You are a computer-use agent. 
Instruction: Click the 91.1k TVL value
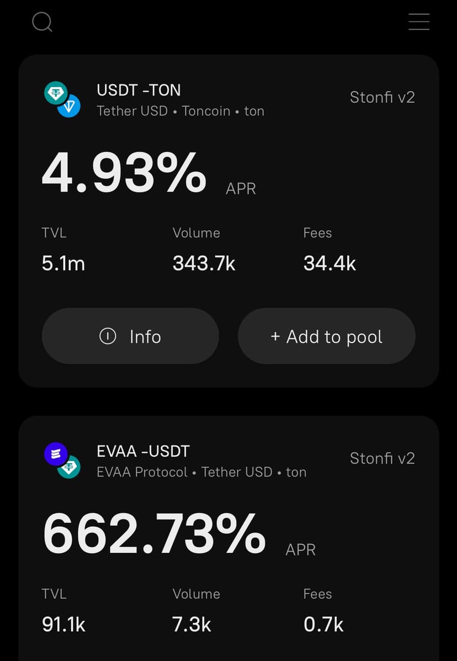point(63,624)
